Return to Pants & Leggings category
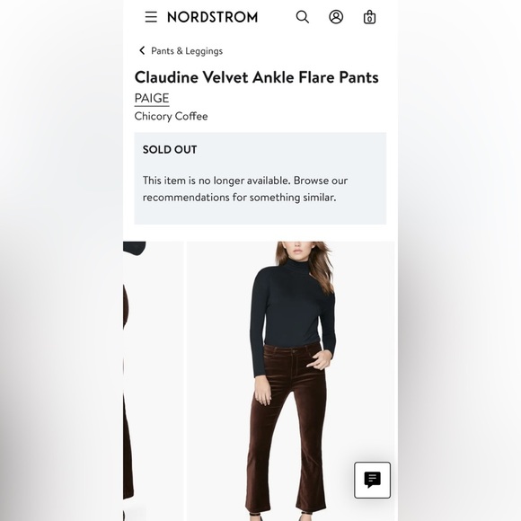The width and height of the screenshot is (521, 521). click(x=187, y=51)
